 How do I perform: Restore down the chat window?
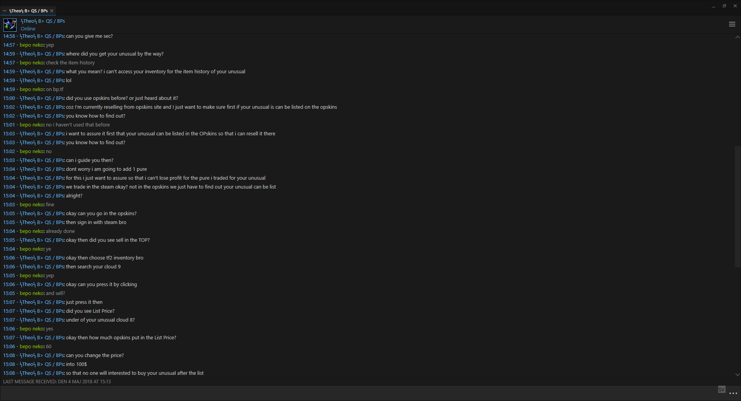pos(724,6)
